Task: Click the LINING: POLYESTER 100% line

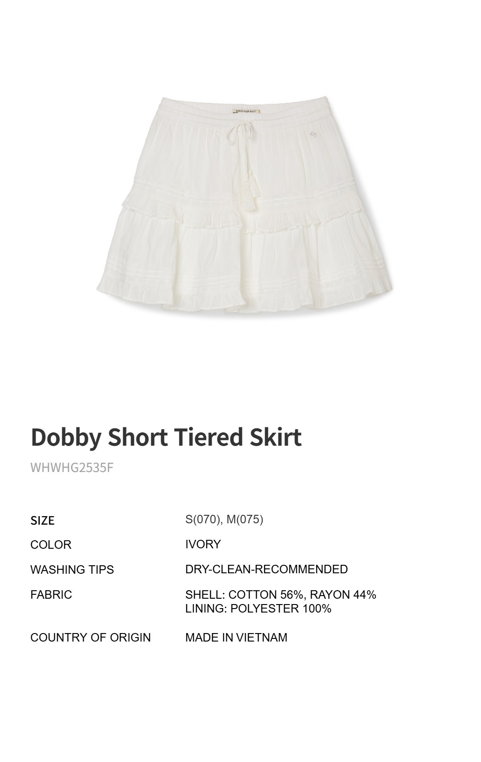Action: [258, 609]
